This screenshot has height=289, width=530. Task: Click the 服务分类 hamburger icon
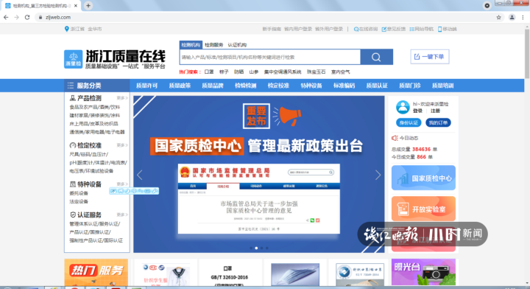pos(71,86)
